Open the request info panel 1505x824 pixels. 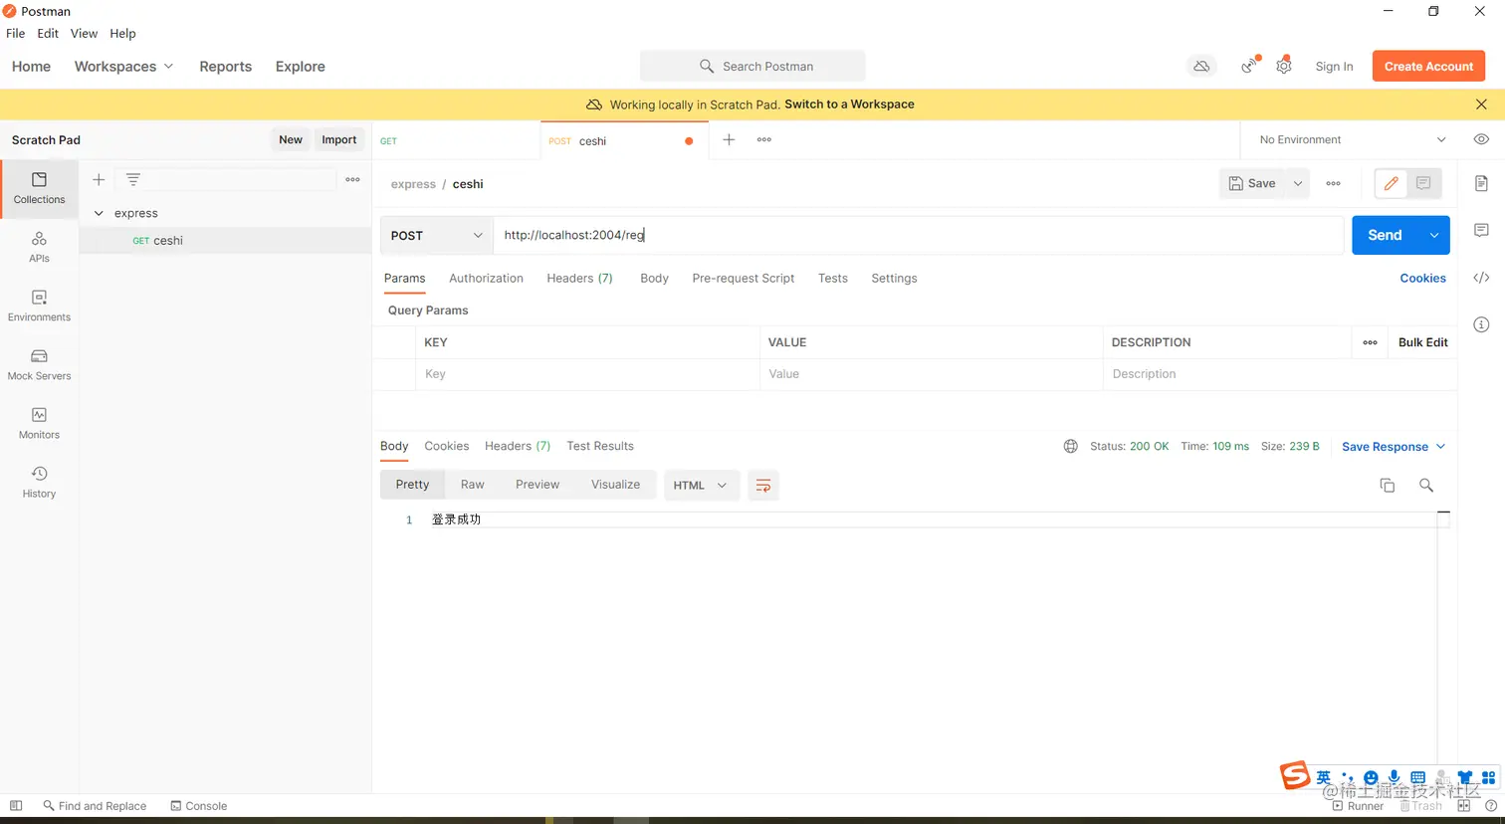point(1481,324)
